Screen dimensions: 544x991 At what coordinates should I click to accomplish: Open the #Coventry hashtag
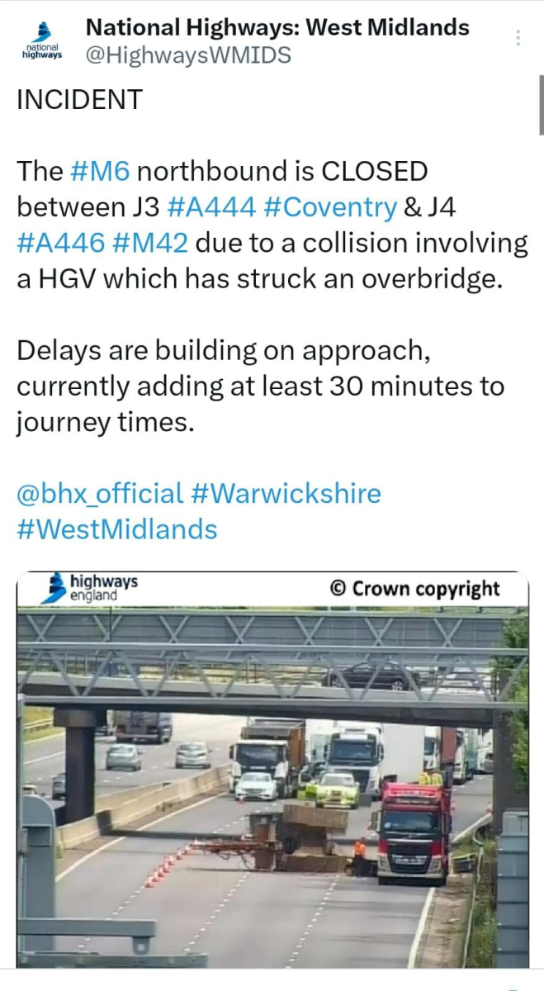(x=330, y=206)
